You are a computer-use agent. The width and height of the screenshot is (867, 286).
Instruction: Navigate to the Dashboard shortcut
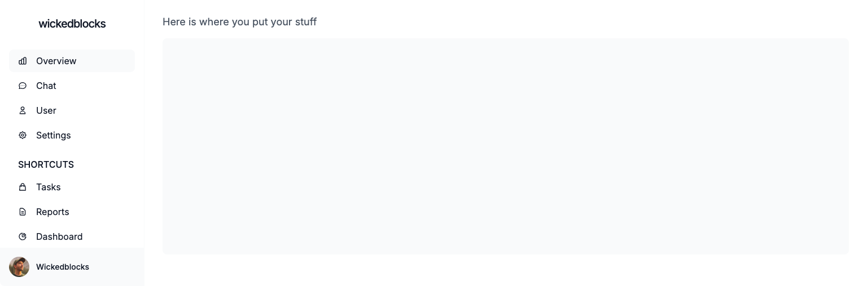[x=72, y=236]
